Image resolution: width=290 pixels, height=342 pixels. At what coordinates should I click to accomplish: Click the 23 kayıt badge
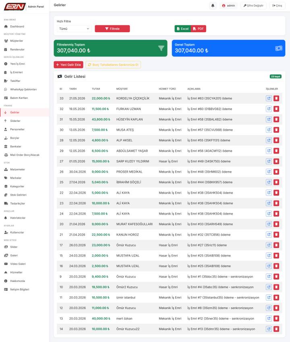tap(275, 77)
